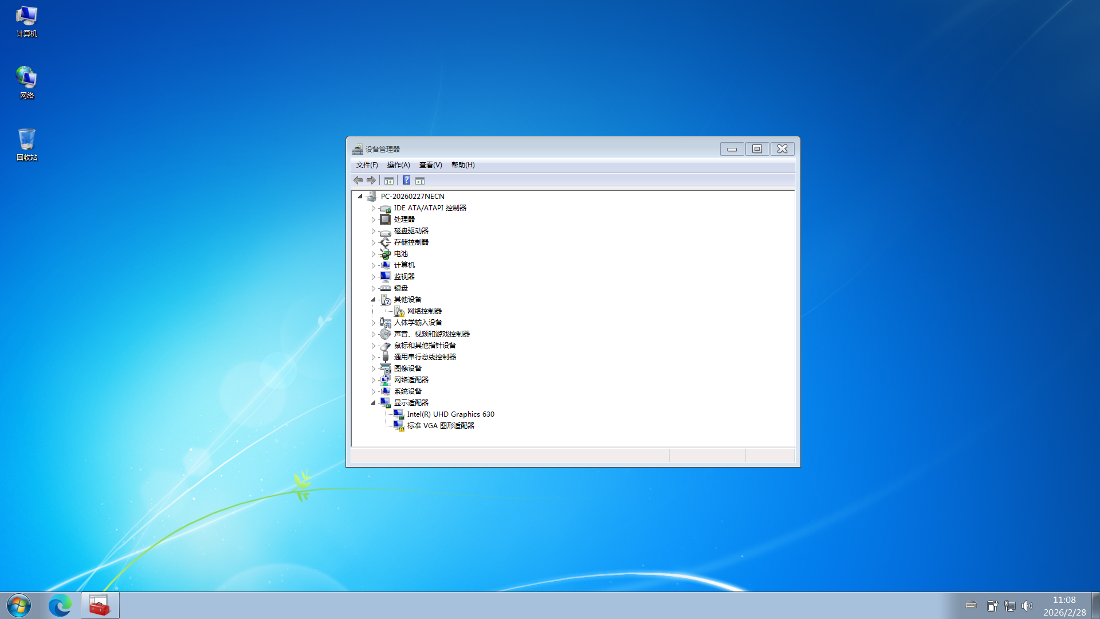Click the Windows Start button

pos(19,605)
